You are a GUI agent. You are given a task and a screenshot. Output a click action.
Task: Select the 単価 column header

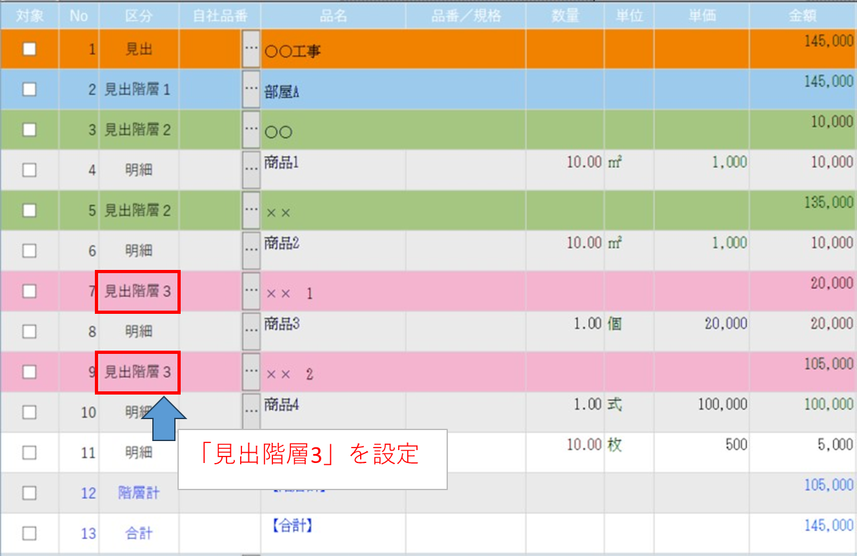(x=701, y=16)
